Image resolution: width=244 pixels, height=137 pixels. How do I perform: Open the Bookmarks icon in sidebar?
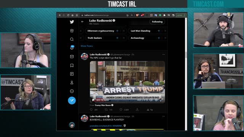coord(72,65)
